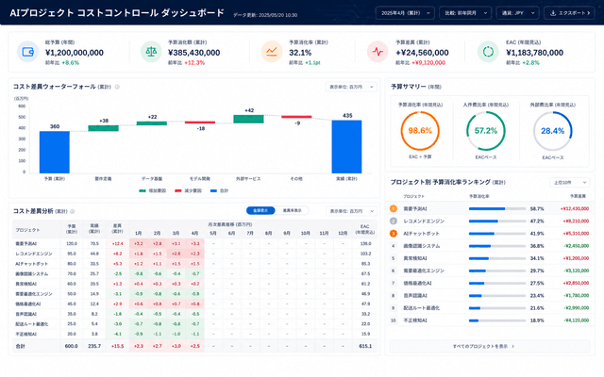Click the red 減少要因 legend marker
The height and width of the screenshot is (377, 604).
point(178,190)
